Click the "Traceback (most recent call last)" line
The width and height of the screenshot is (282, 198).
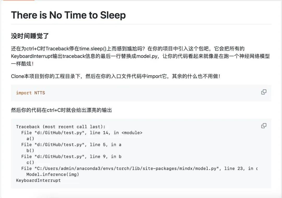click(x=61, y=127)
